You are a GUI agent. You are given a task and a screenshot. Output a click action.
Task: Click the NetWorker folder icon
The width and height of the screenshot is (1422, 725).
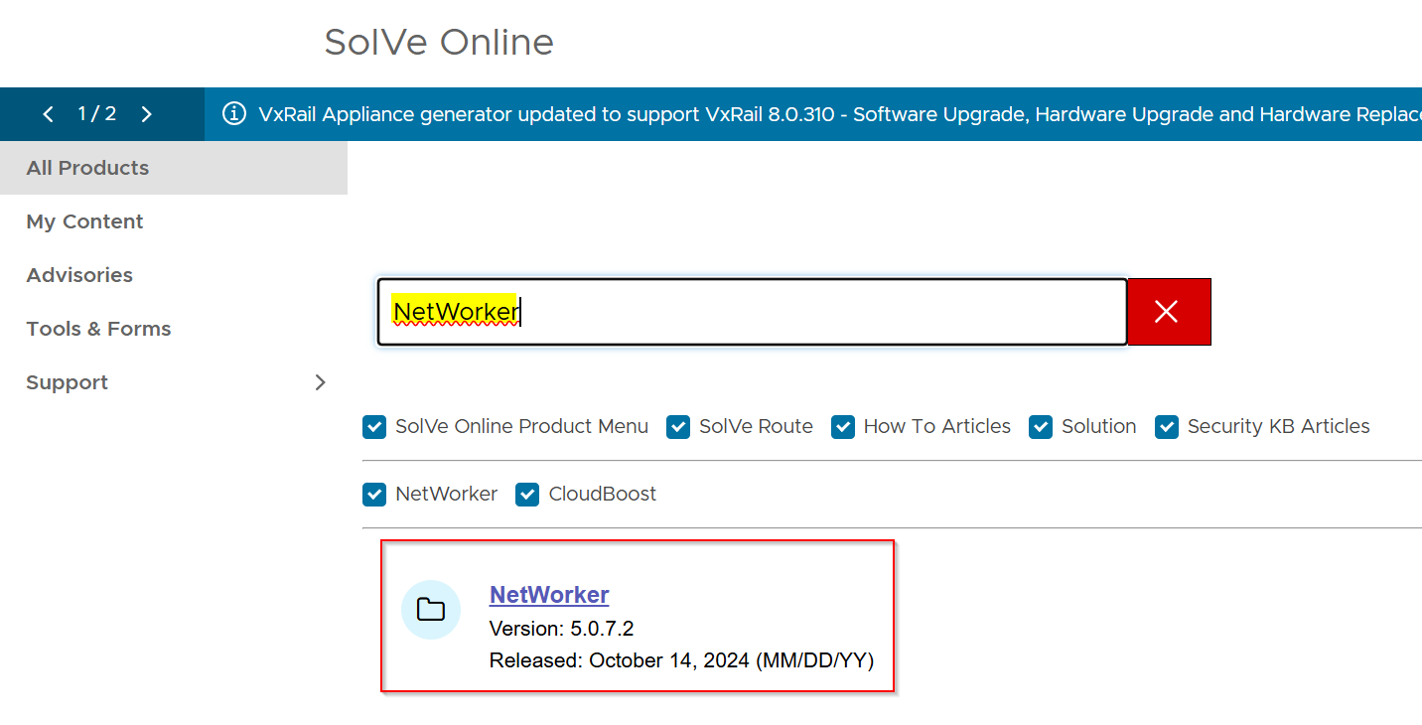coord(430,610)
